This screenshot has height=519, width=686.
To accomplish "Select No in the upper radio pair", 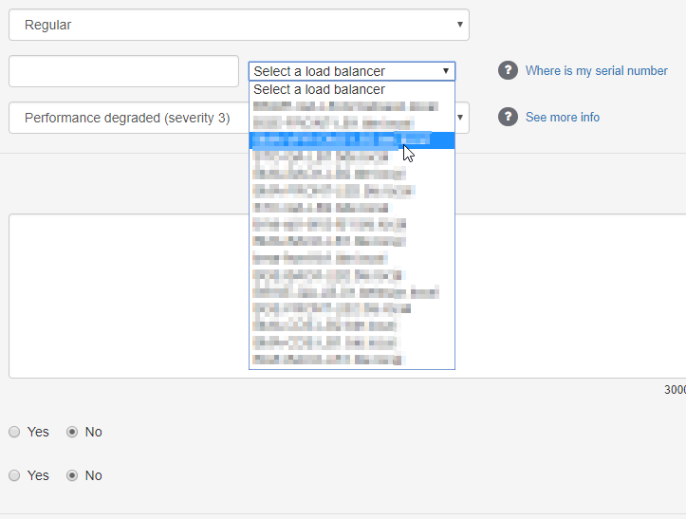I will click(72, 432).
